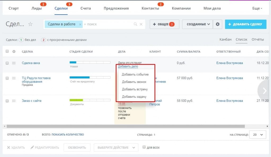Change items per page dropdown
Viewport: 271px width, 157px height.
[x=258, y=135]
